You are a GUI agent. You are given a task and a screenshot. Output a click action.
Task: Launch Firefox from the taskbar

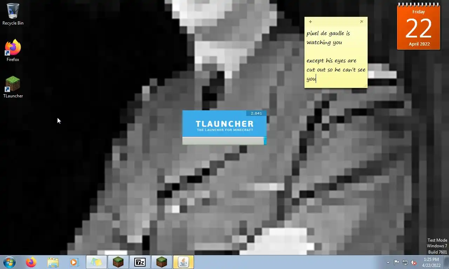31,262
